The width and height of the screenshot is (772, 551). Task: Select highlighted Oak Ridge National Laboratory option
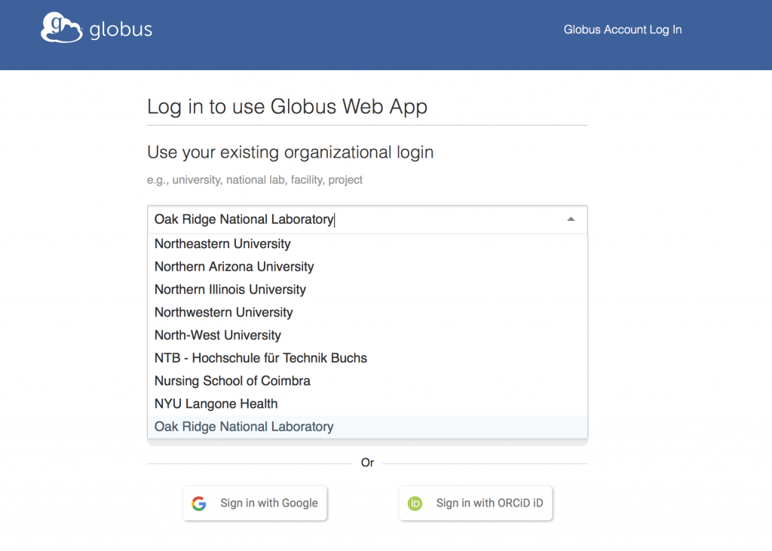tap(244, 427)
